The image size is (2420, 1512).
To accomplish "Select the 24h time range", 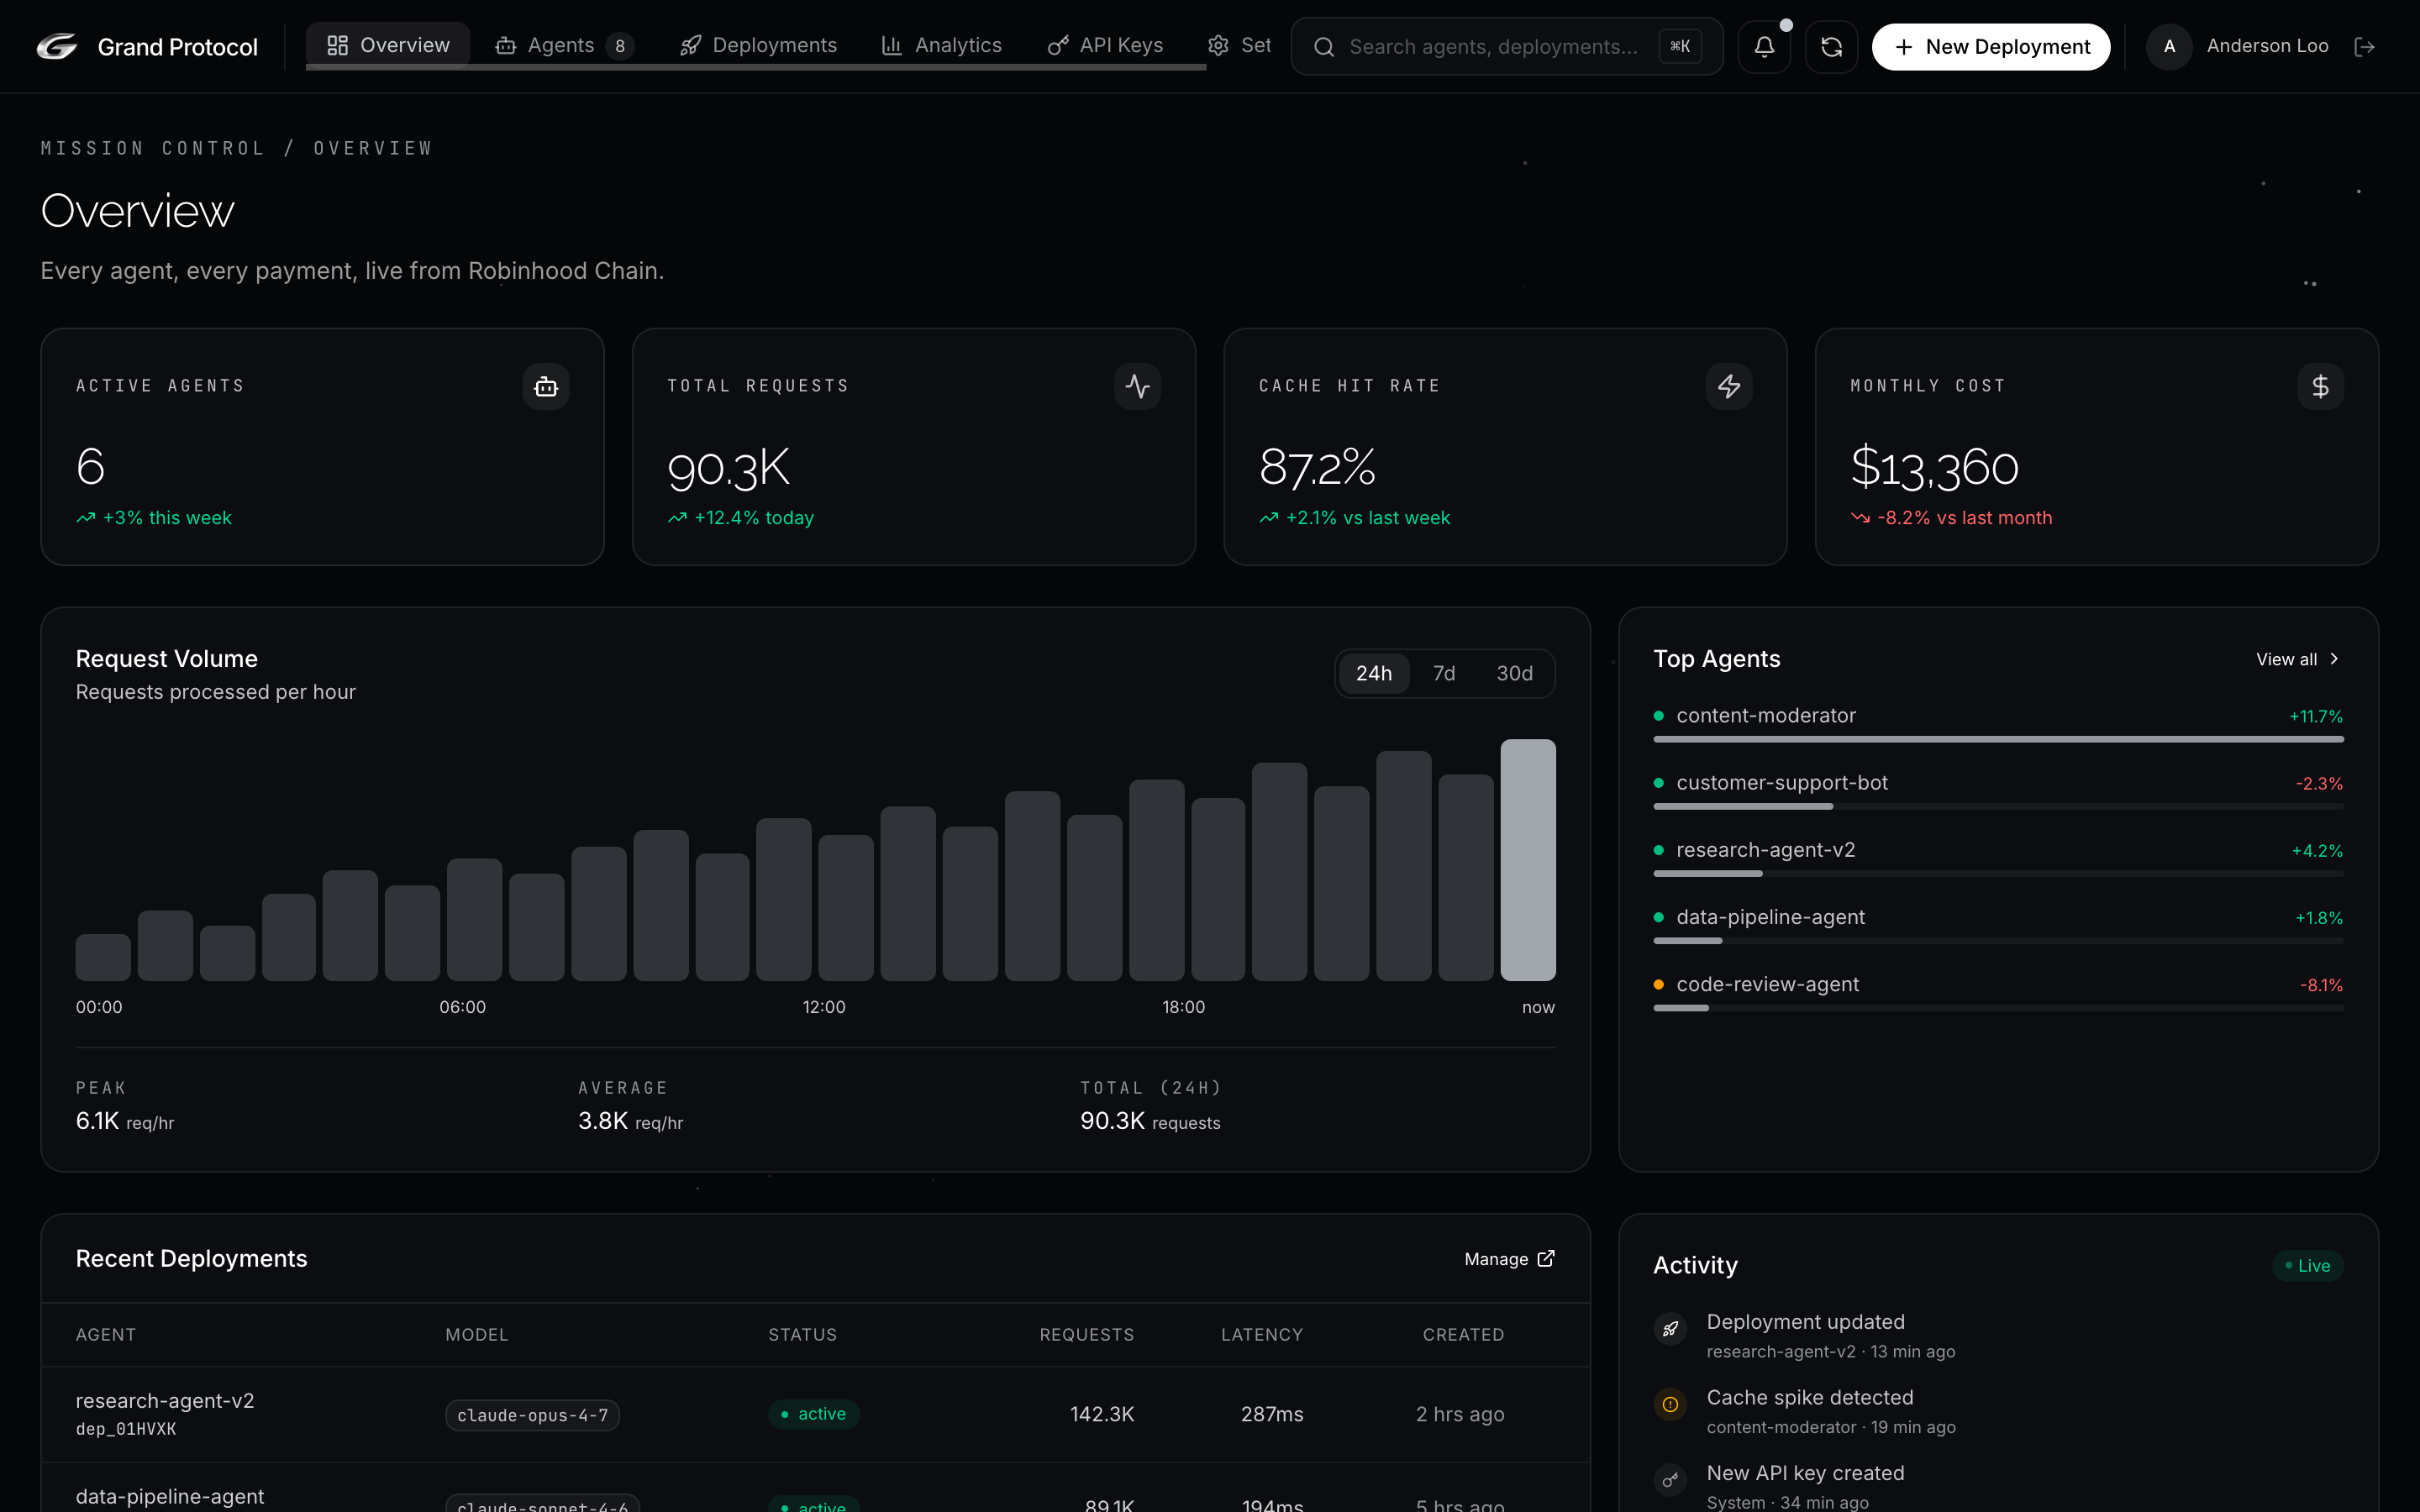I will [x=1374, y=673].
